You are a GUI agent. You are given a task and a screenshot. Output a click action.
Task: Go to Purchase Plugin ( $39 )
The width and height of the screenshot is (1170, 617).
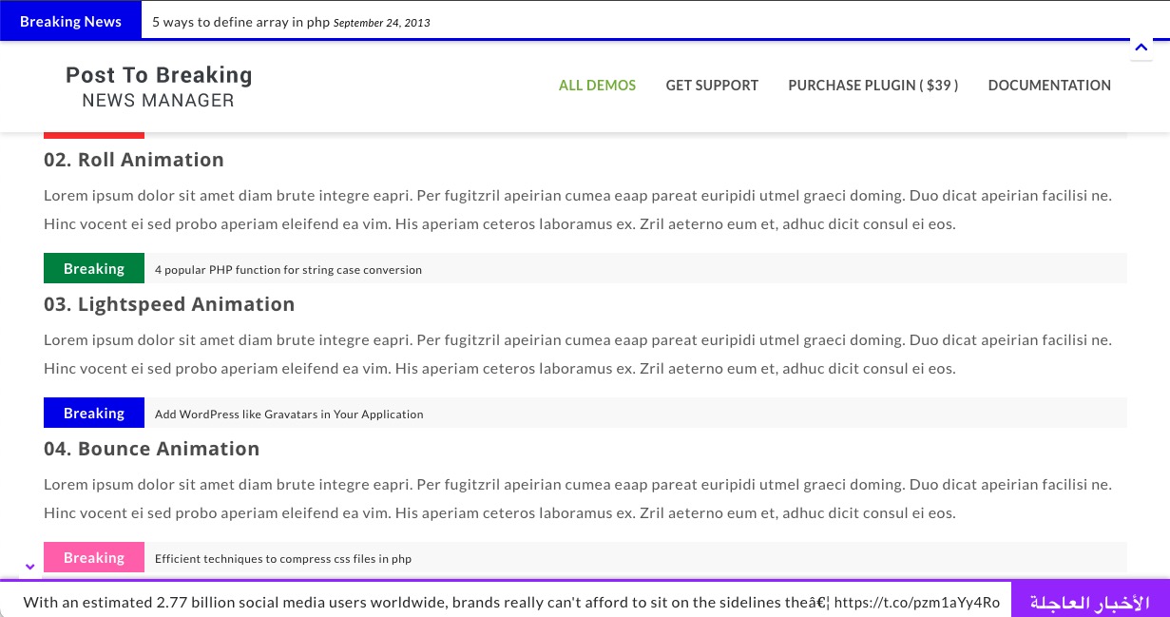point(873,86)
